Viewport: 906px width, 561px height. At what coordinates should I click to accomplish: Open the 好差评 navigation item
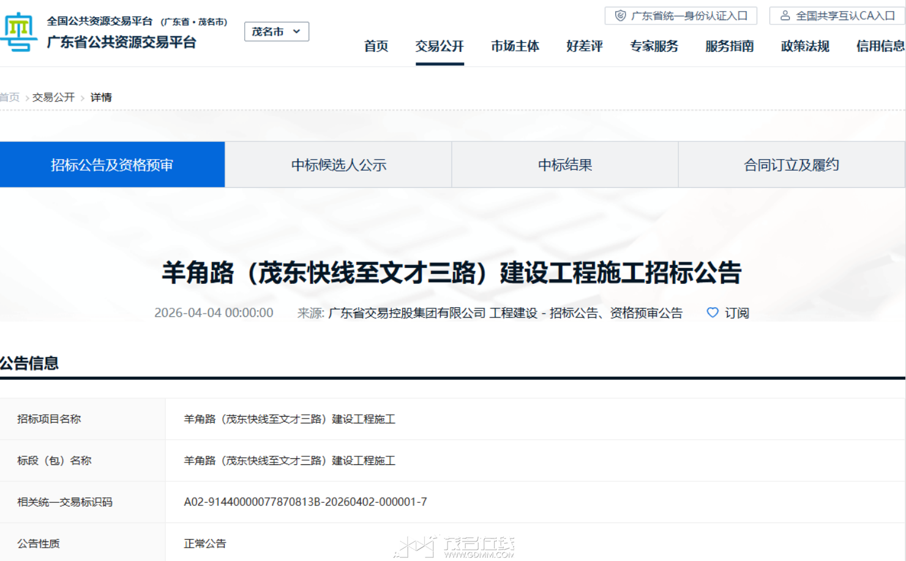(585, 46)
